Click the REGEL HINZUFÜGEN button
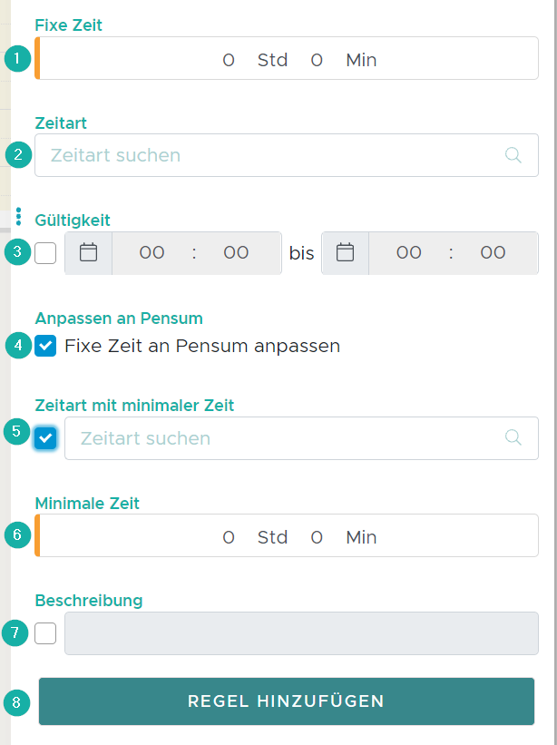Image resolution: width=557 pixels, height=745 pixels. pos(286,701)
